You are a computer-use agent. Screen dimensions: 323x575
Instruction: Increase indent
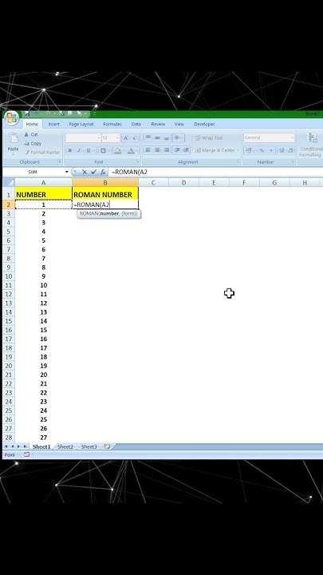coord(186,150)
